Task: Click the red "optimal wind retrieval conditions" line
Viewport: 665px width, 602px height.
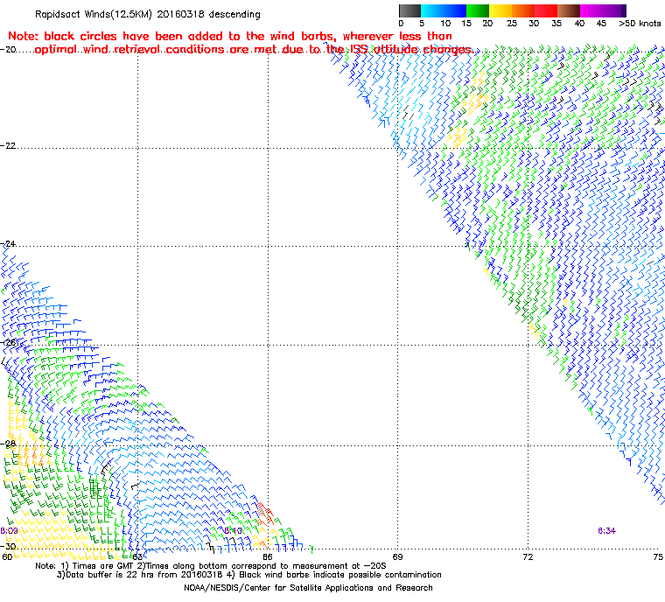Action: tap(253, 50)
